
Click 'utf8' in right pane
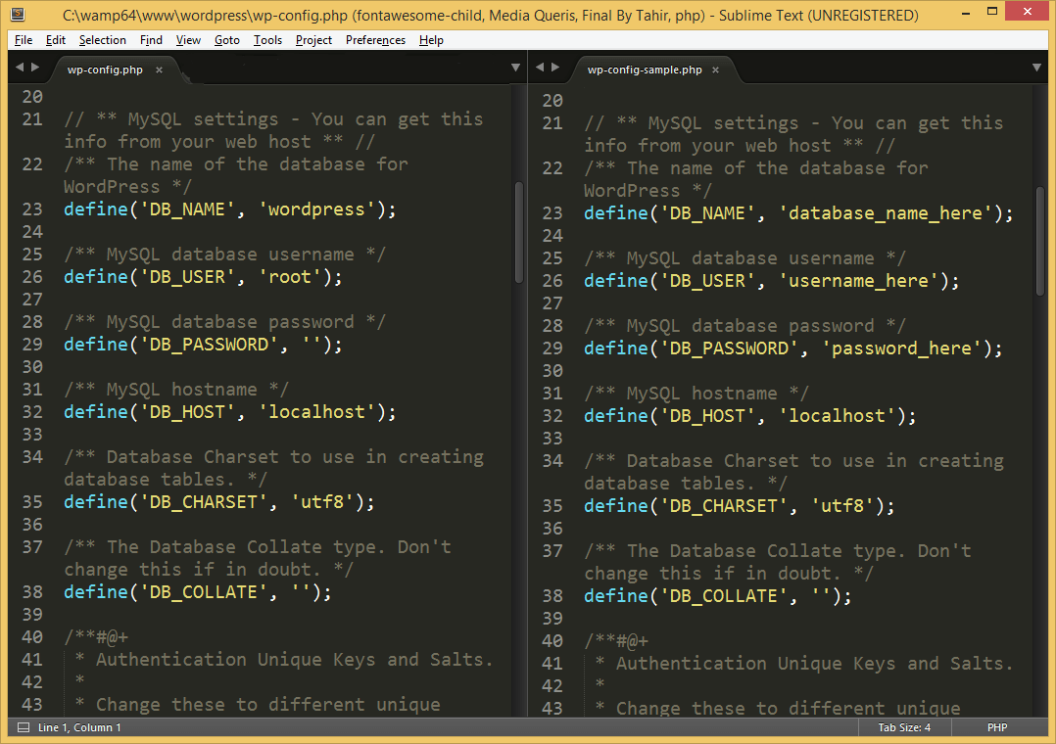click(841, 506)
